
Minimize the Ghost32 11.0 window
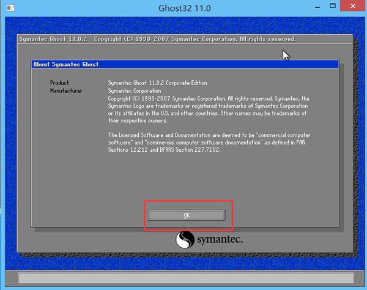(x=317, y=7)
